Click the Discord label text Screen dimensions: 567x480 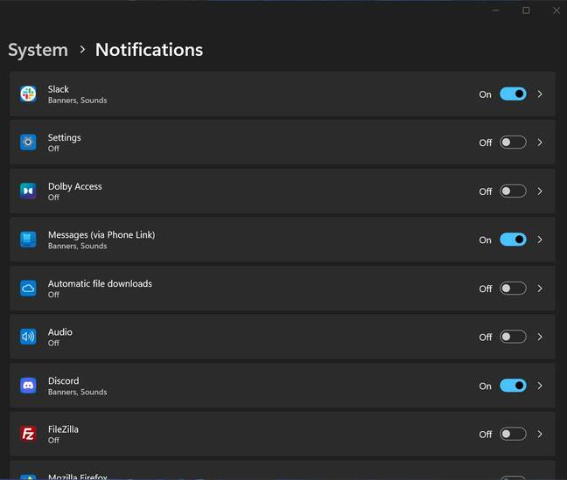(x=63, y=380)
